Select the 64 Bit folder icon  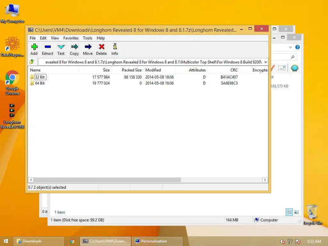pyautogui.click(x=32, y=83)
